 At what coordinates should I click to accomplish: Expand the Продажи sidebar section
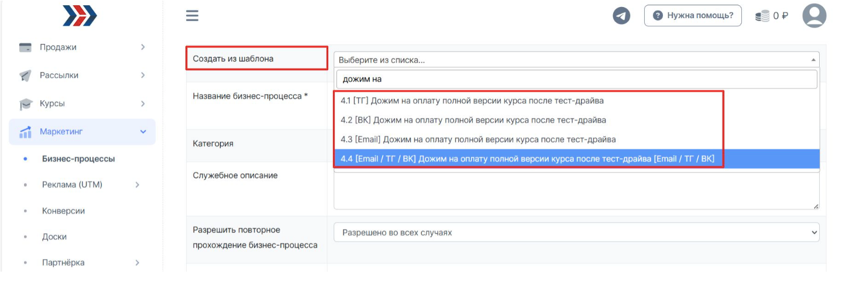[x=143, y=47]
